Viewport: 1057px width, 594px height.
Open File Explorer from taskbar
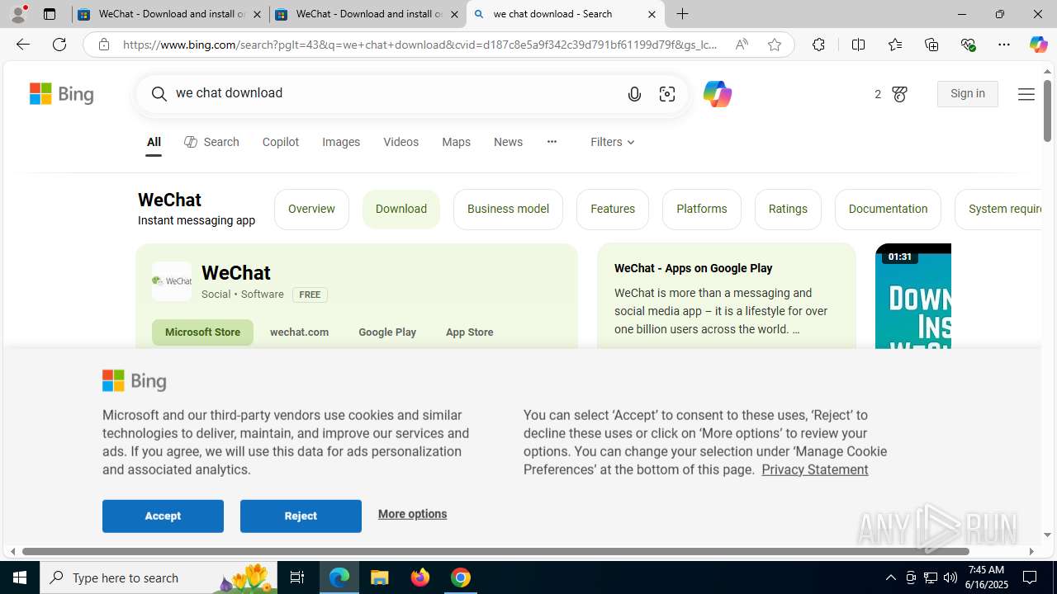pyautogui.click(x=380, y=577)
